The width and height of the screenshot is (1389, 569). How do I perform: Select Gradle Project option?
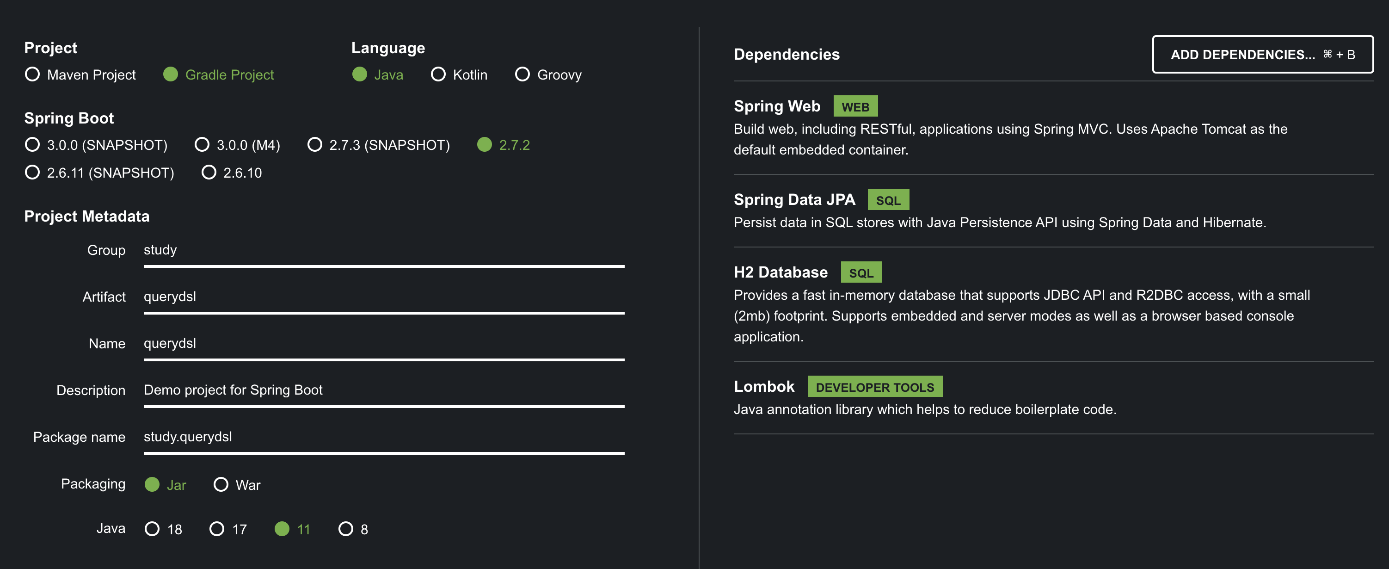pos(171,74)
